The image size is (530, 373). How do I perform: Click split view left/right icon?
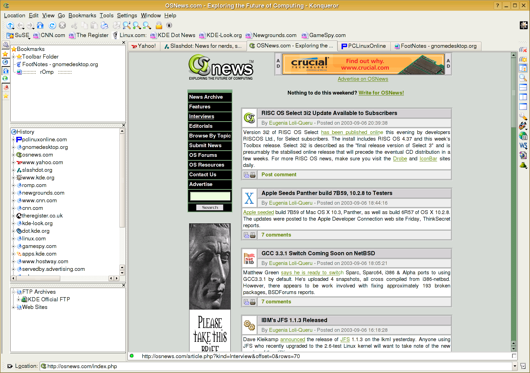pos(523,97)
